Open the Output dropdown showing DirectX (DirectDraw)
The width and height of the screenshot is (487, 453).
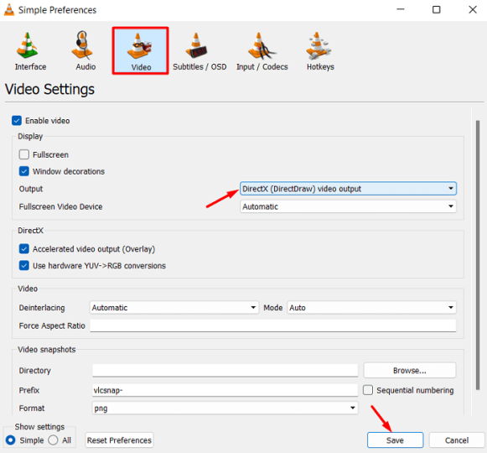(x=348, y=189)
